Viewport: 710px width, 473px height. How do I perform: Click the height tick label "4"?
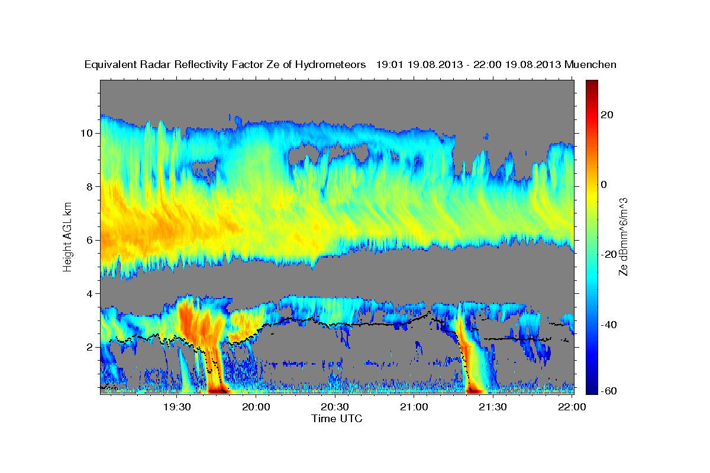pyautogui.click(x=89, y=293)
